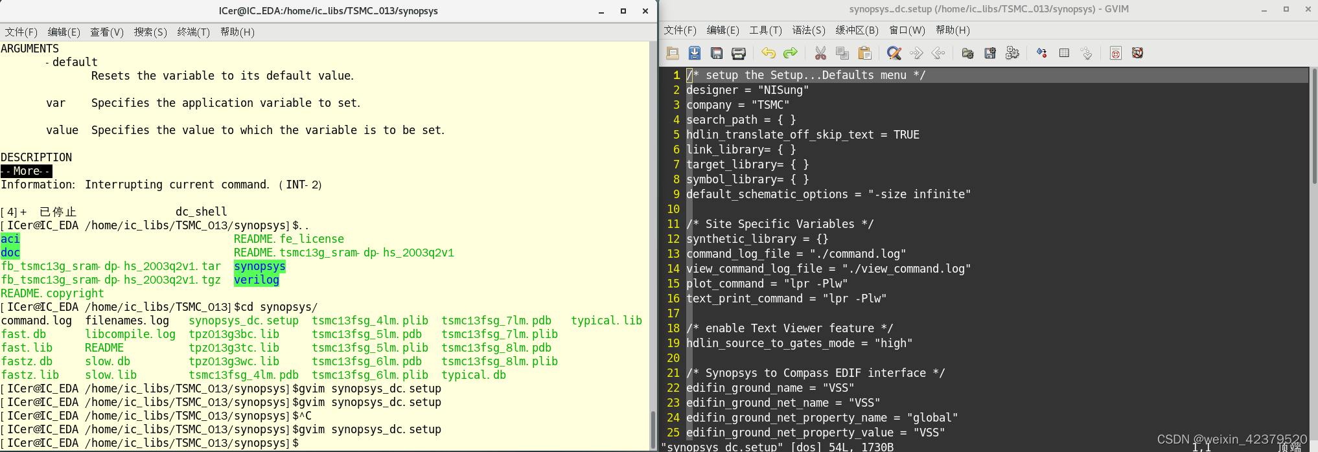Click 'README.fe_license' in terminal listing
Image resolution: width=1318 pixels, height=452 pixels.
[289, 239]
